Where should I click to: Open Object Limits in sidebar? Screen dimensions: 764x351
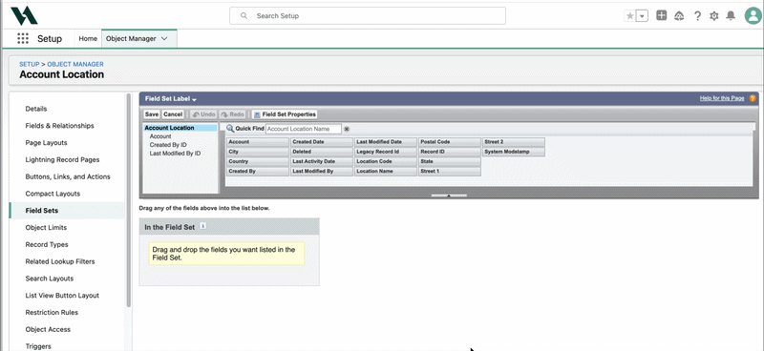tap(46, 227)
